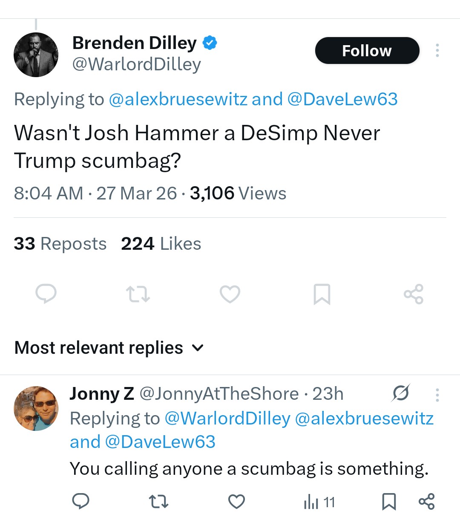Image resolution: width=460 pixels, height=514 pixels.
Task: Repost Jonny Z's reply
Action: [159, 502]
